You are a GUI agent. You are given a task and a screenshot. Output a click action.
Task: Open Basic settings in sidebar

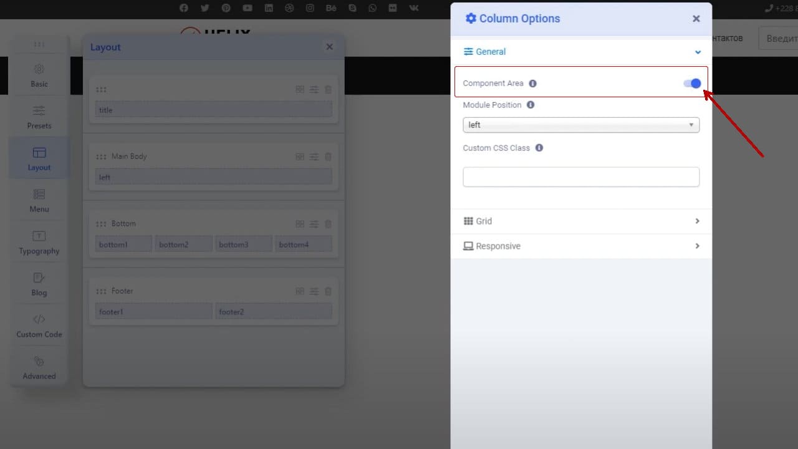click(39, 75)
